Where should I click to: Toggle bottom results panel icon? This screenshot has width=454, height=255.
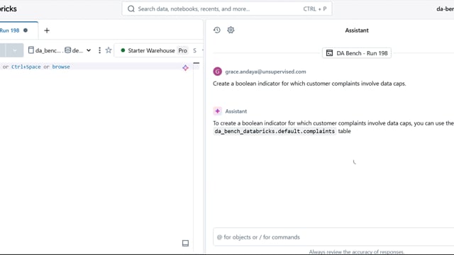point(185,243)
